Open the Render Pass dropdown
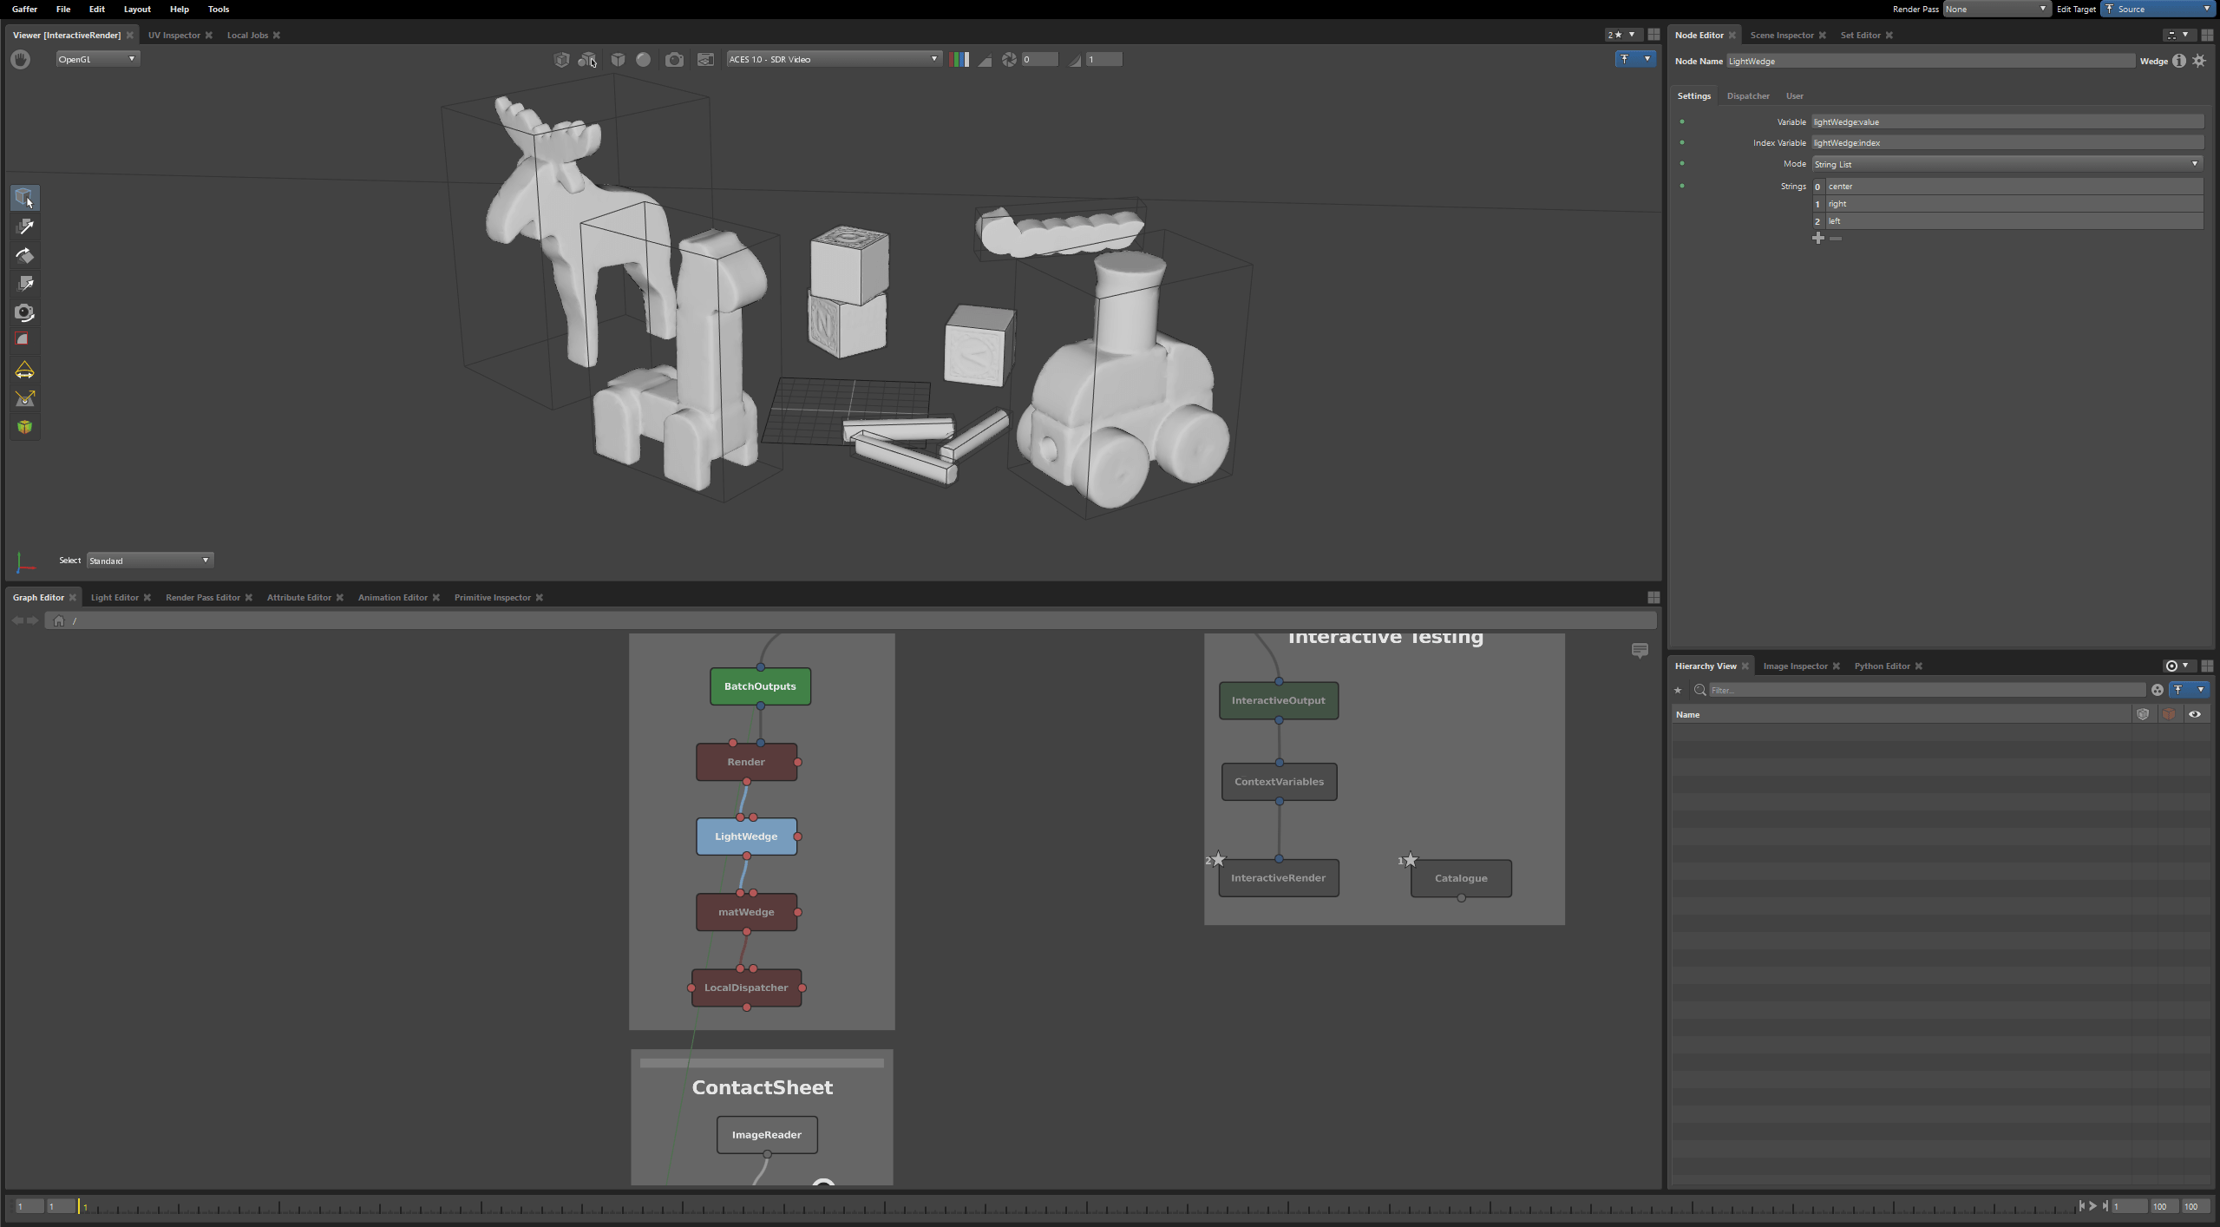Image resolution: width=2220 pixels, height=1227 pixels. pos(1996,9)
